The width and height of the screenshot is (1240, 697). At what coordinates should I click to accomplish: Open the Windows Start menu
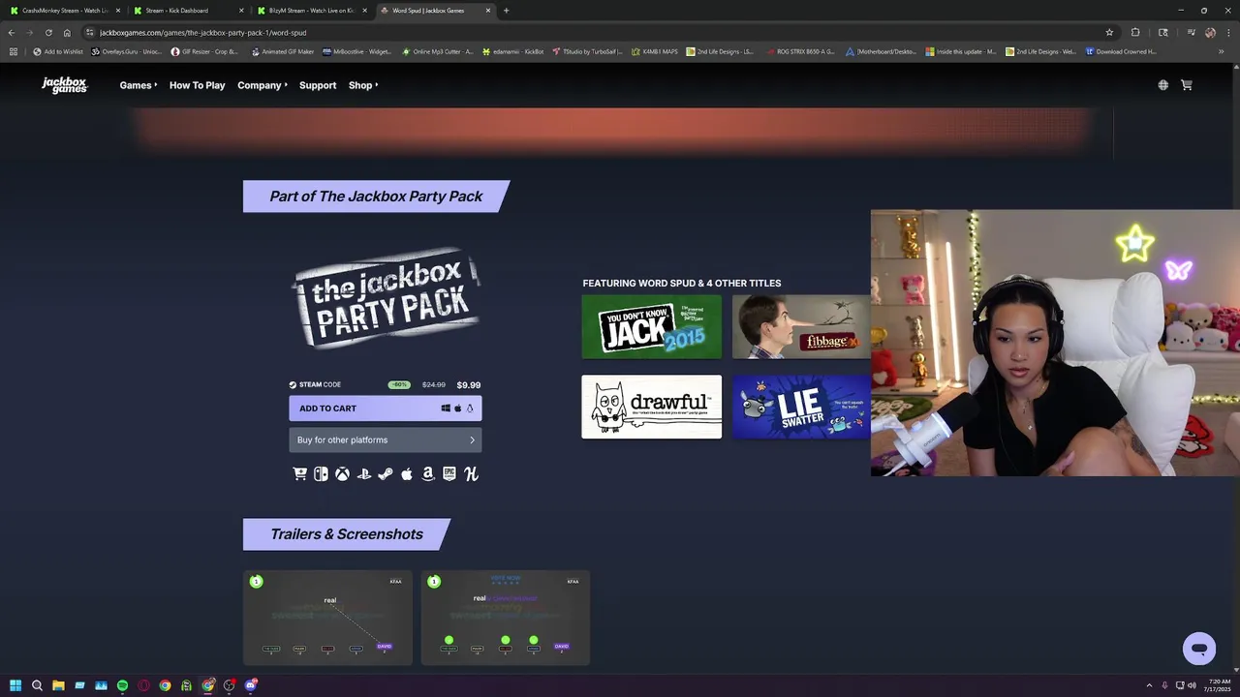pyautogui.click(x=15, y=685)
